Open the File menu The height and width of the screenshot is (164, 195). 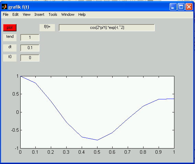(5, 14)
